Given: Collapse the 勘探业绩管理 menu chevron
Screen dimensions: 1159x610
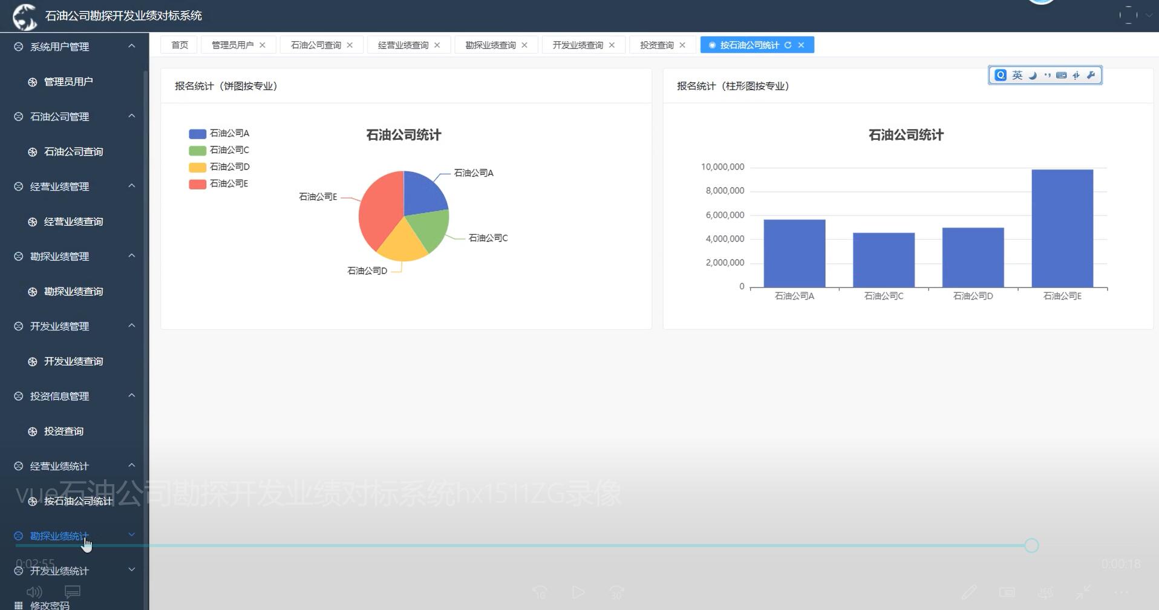Looking at the screenshot, I should tap(131, 256).
